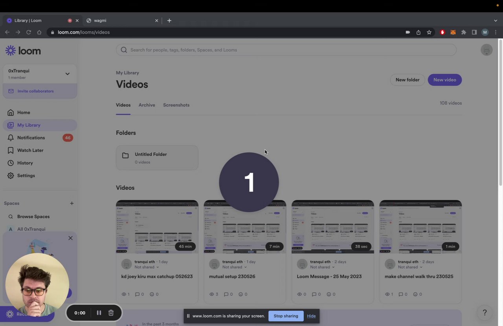Image resolution: width=503 pixels, height=326 pixels.
Task: Click views icon on kd joey video
Action: tap(124, 294)
